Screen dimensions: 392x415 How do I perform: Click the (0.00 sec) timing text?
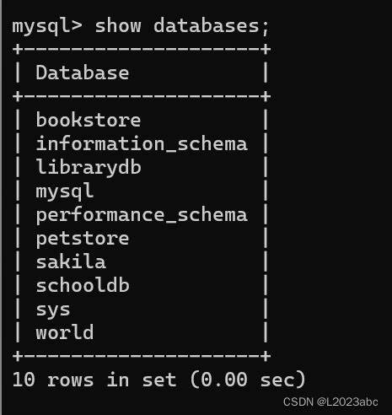pos(248,380)
